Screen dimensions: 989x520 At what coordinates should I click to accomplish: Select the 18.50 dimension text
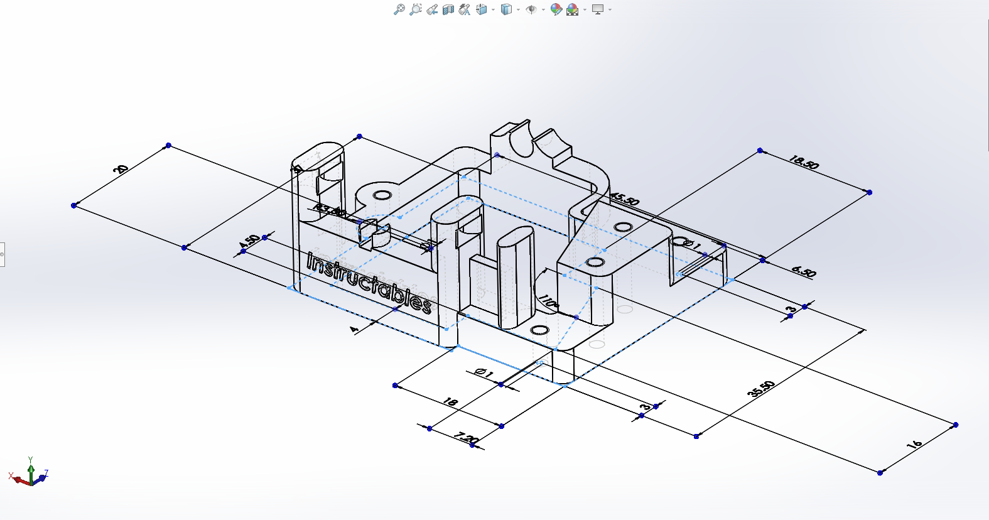[x=804, y=162]
